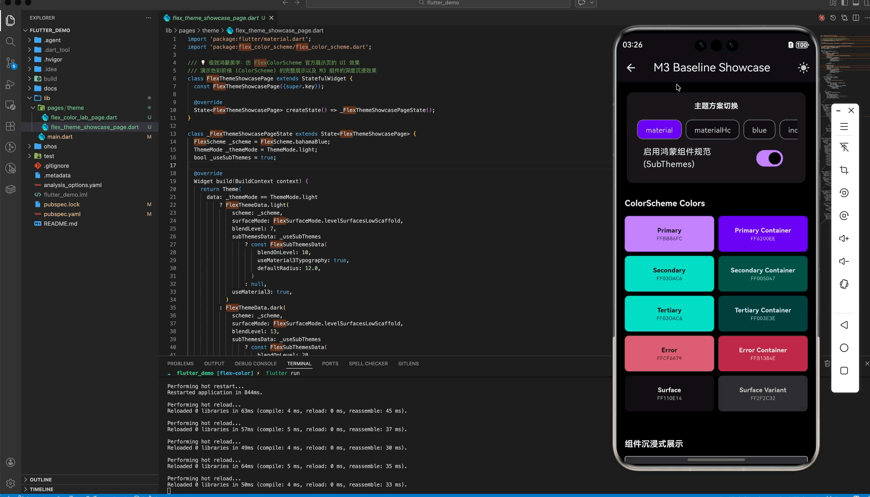Image resolution: width=870 pixels, height=497 pixels.
Task: Select the blue scheme chip
Action: (x=759, y=130)
